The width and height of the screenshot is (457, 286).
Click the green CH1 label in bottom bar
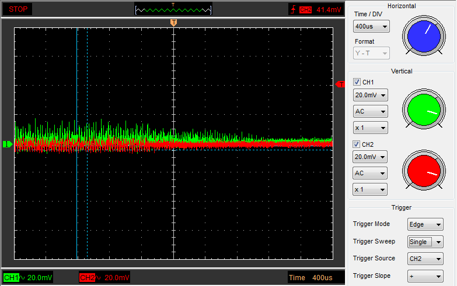(x=11, y=277)
